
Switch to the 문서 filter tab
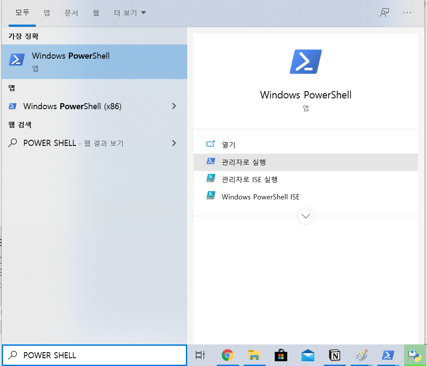click(x=71, y=13)
